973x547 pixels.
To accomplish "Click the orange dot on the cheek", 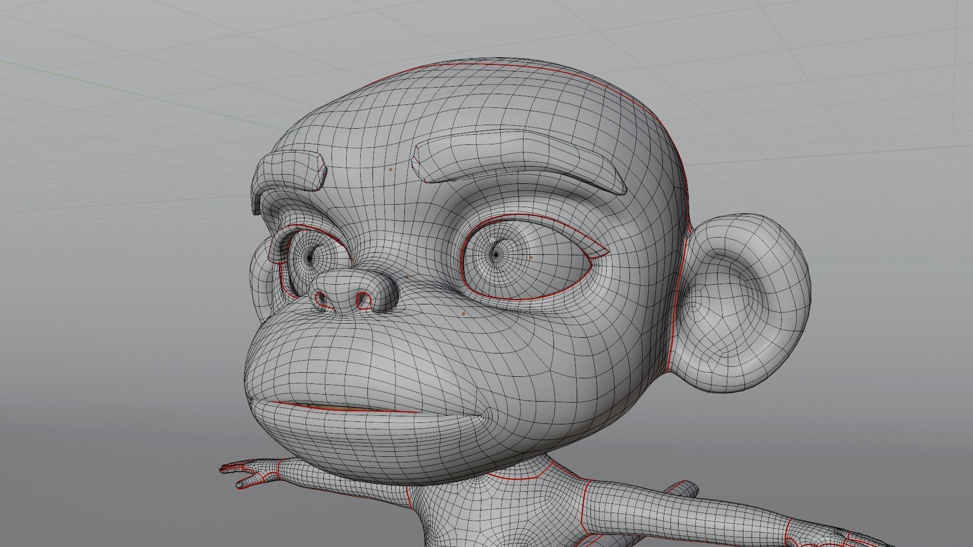I will tap(464, 314).
